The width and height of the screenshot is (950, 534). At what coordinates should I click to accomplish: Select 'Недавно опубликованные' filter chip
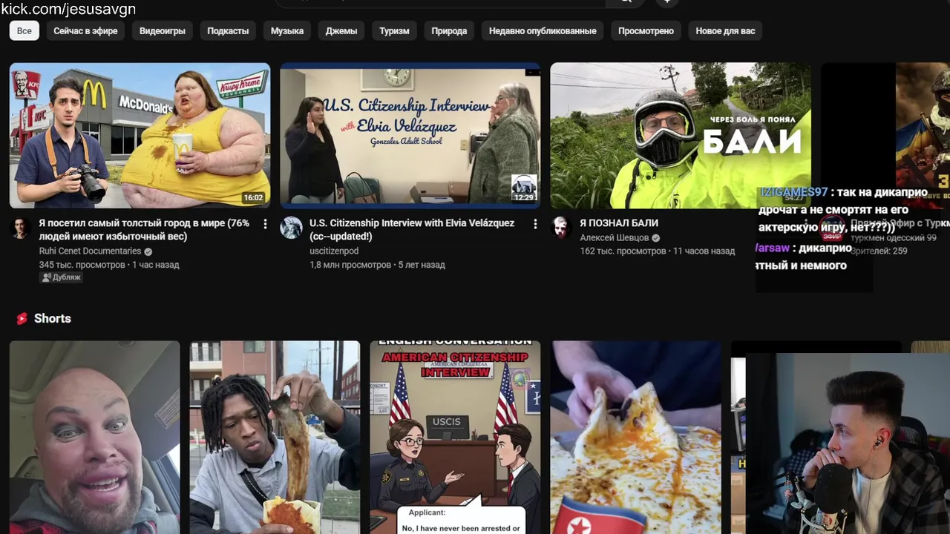click(x=543, y=30)
